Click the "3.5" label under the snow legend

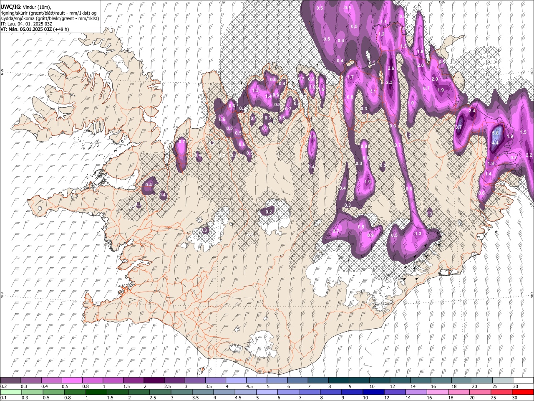point(208,386)
